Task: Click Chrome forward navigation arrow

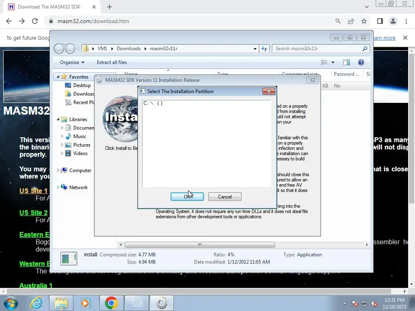Action: 22,21
